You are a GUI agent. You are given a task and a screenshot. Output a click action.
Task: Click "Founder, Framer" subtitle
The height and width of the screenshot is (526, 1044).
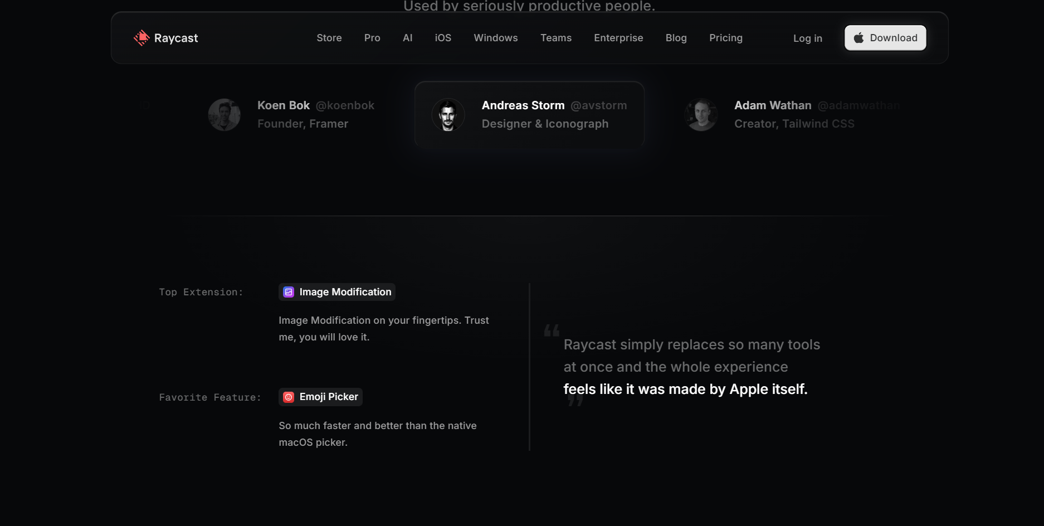coord(303,124)
